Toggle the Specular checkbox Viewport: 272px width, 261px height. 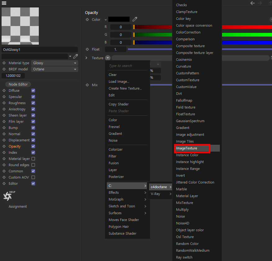coord(33,97)
